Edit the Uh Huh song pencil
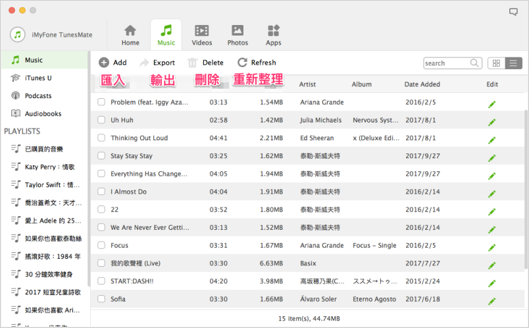The width and height of the screenshot is (529, 328). coord(492,123)
